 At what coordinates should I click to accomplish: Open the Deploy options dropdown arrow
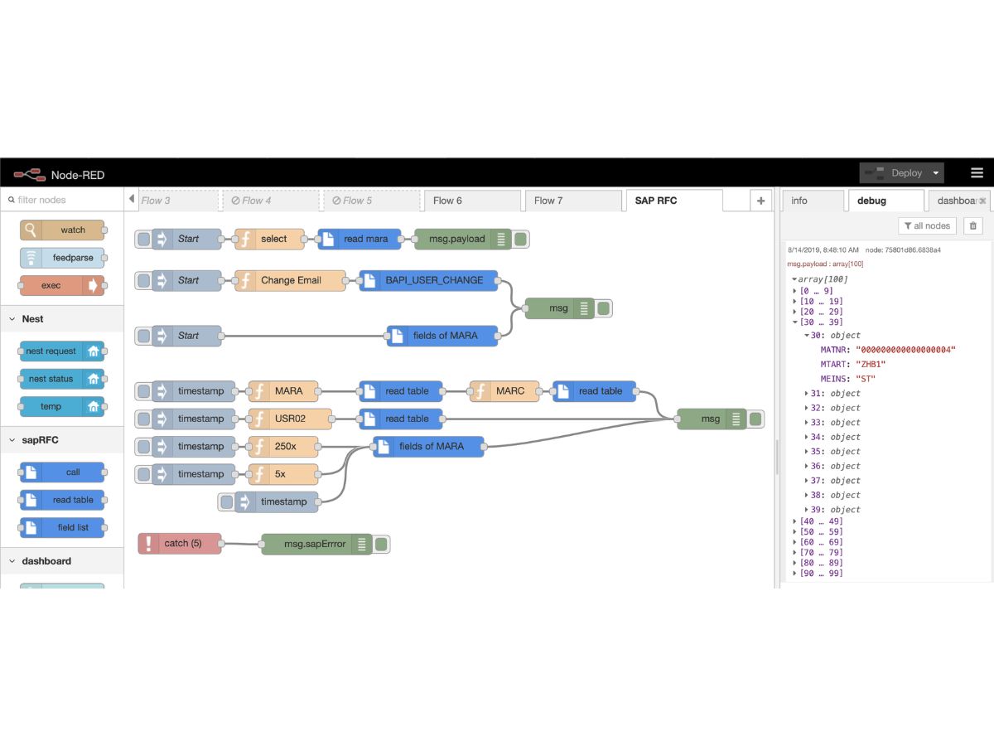point(936,173)
